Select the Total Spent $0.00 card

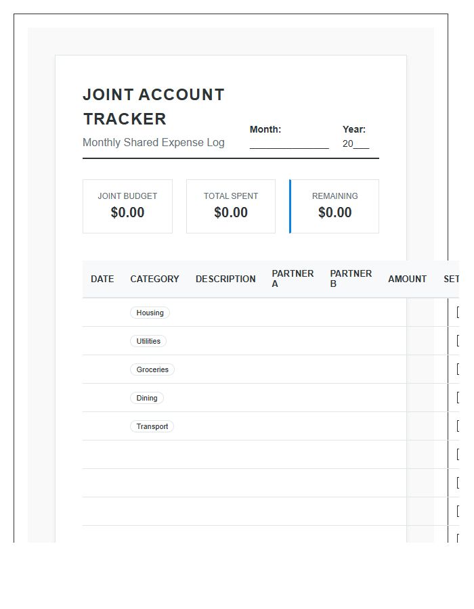tap(231, 206)
